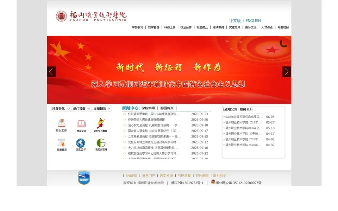Open notice dated 05-27
Viewport: 338px width, 211px height.
point(243,122)
